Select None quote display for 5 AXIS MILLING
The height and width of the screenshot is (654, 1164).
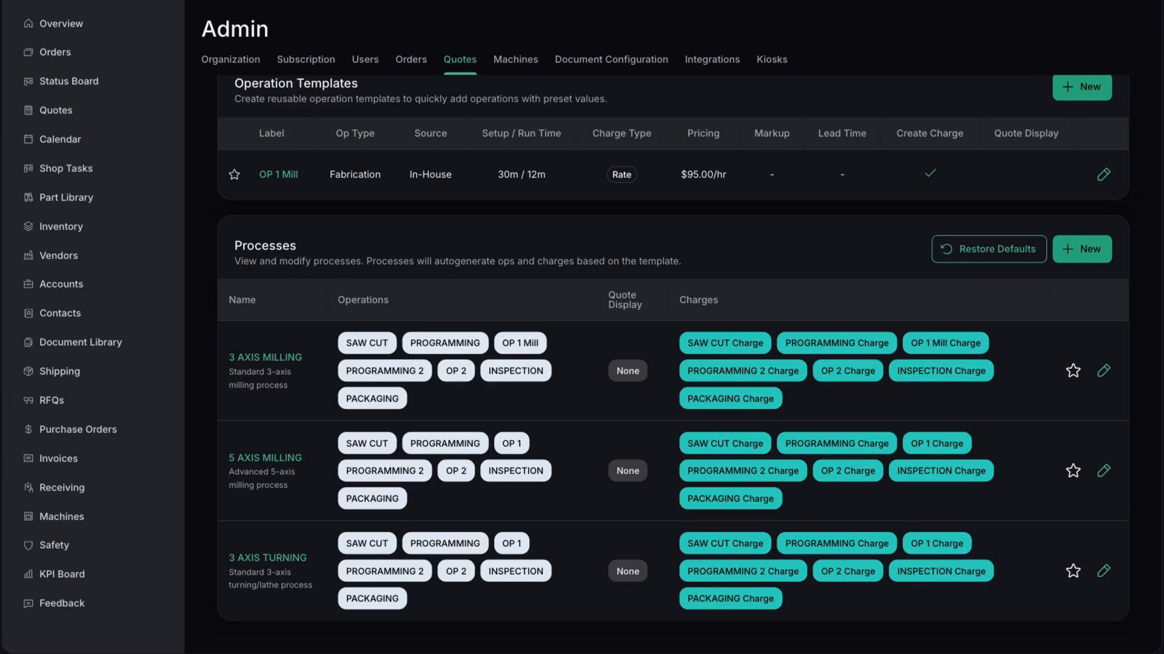[627, 471]
